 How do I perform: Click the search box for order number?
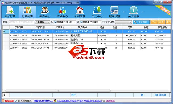21,22
